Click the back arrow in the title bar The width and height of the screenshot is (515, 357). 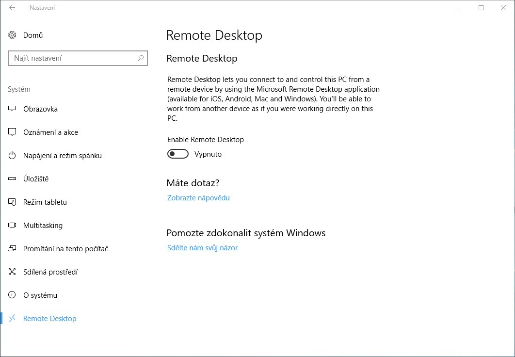[x=12, y=8]
